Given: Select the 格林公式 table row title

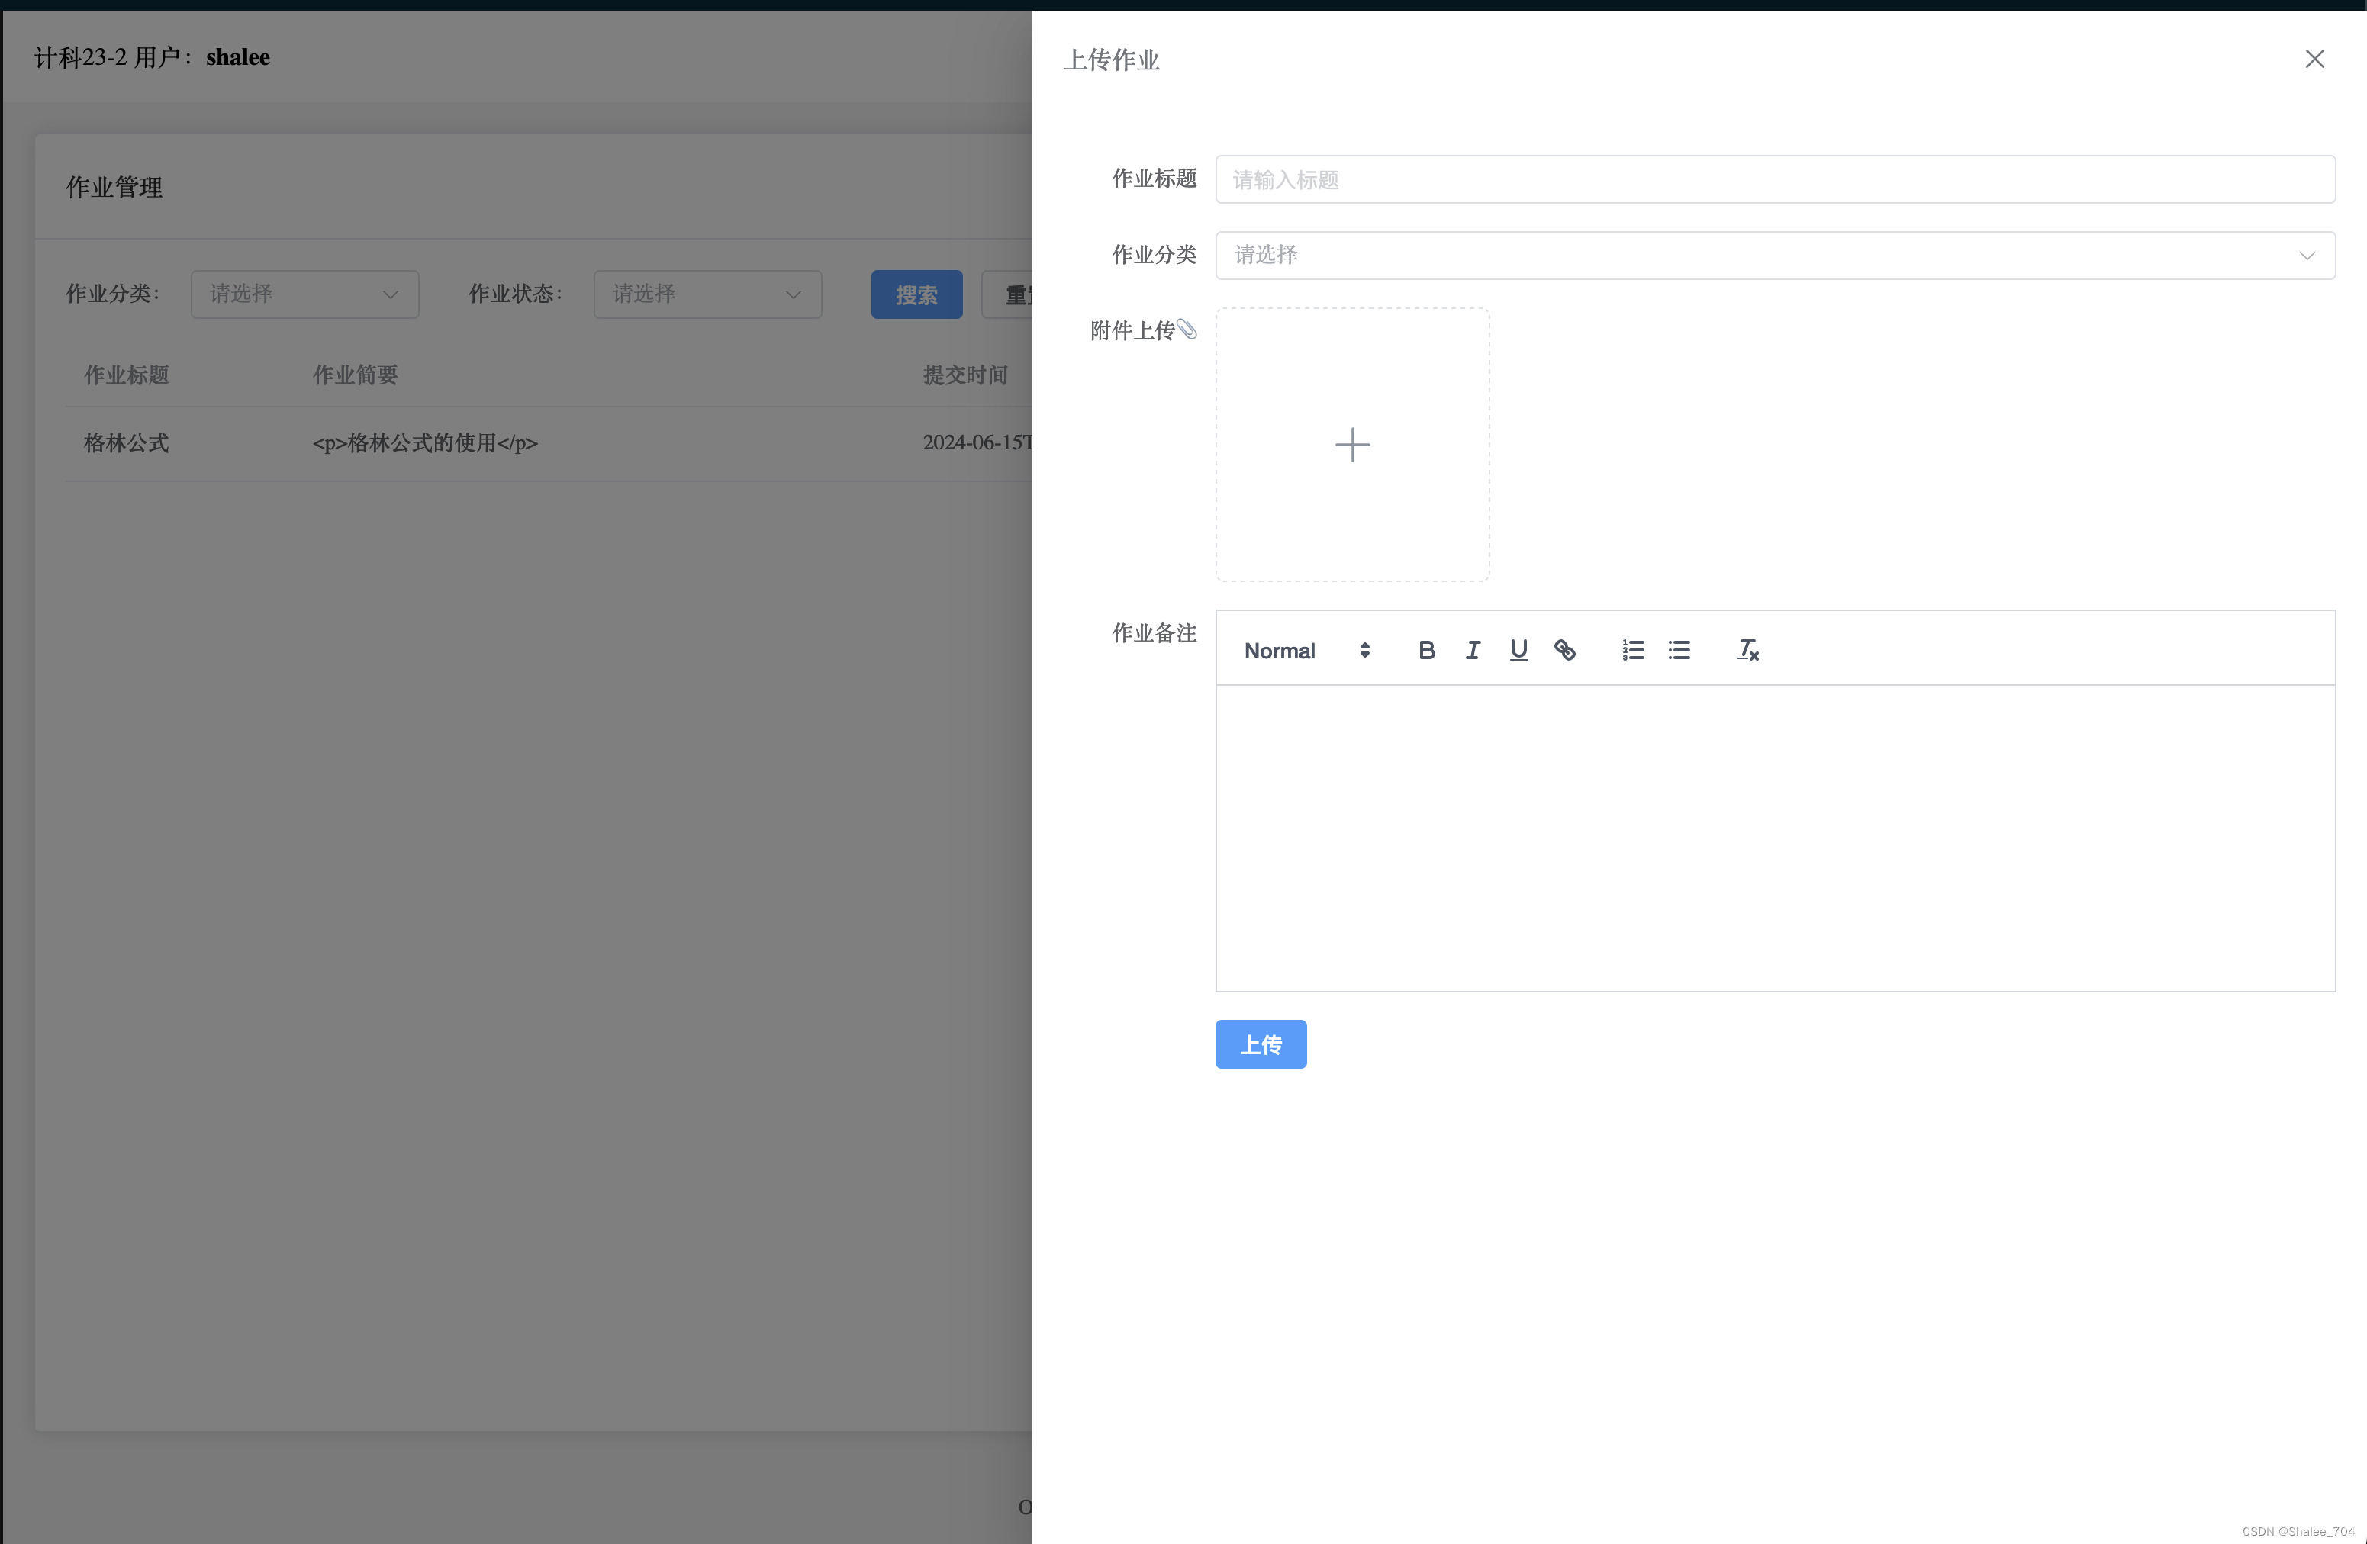Looking at the screenshot, I should [127, 443].
